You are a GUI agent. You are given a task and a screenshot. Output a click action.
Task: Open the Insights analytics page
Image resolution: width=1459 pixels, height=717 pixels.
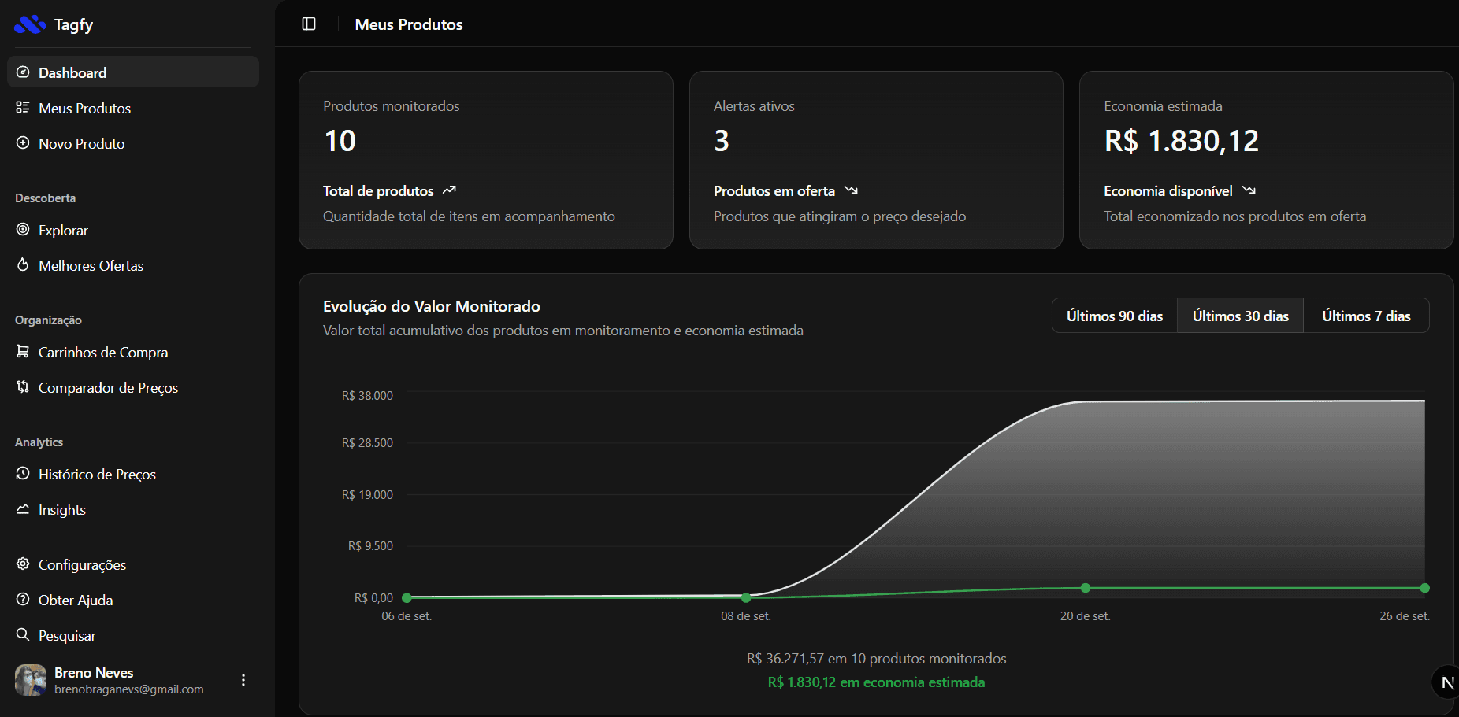pos(61,509)
